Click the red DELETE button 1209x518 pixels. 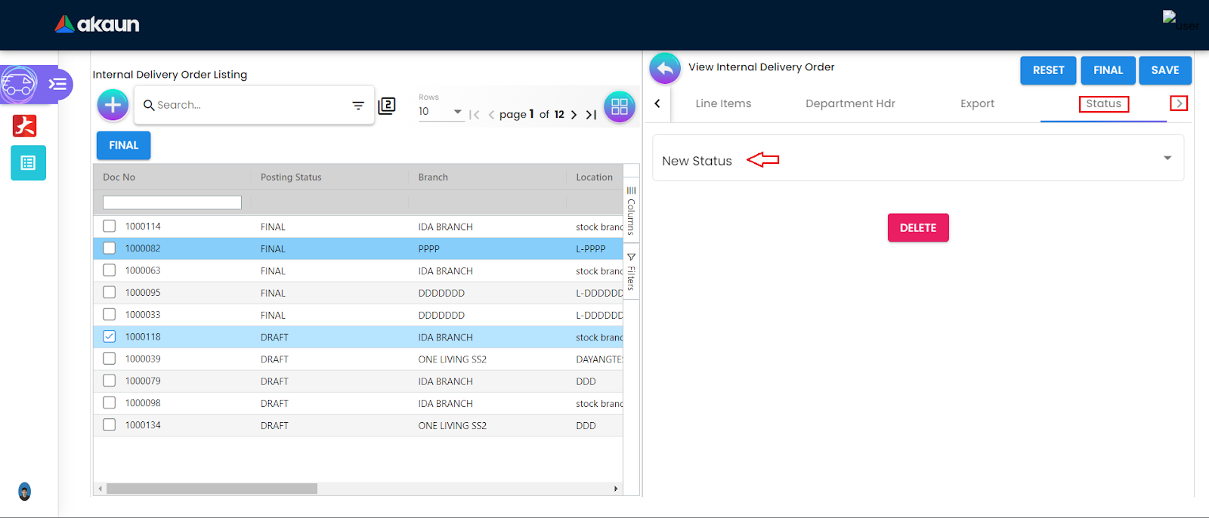coord(917,227)
